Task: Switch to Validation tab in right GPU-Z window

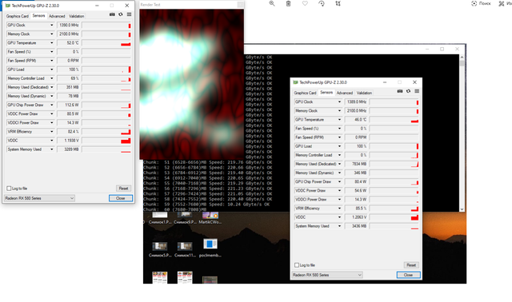Action: tap(364, 93)
